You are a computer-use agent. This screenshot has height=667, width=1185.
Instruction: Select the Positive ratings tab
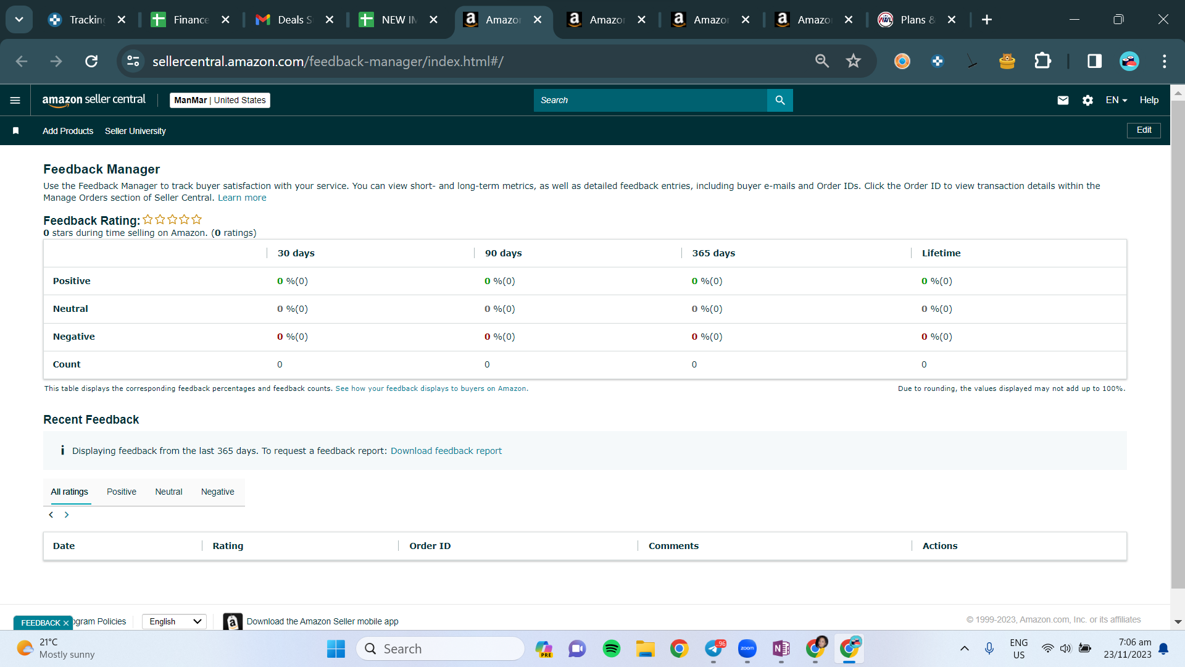click(122, 492)
